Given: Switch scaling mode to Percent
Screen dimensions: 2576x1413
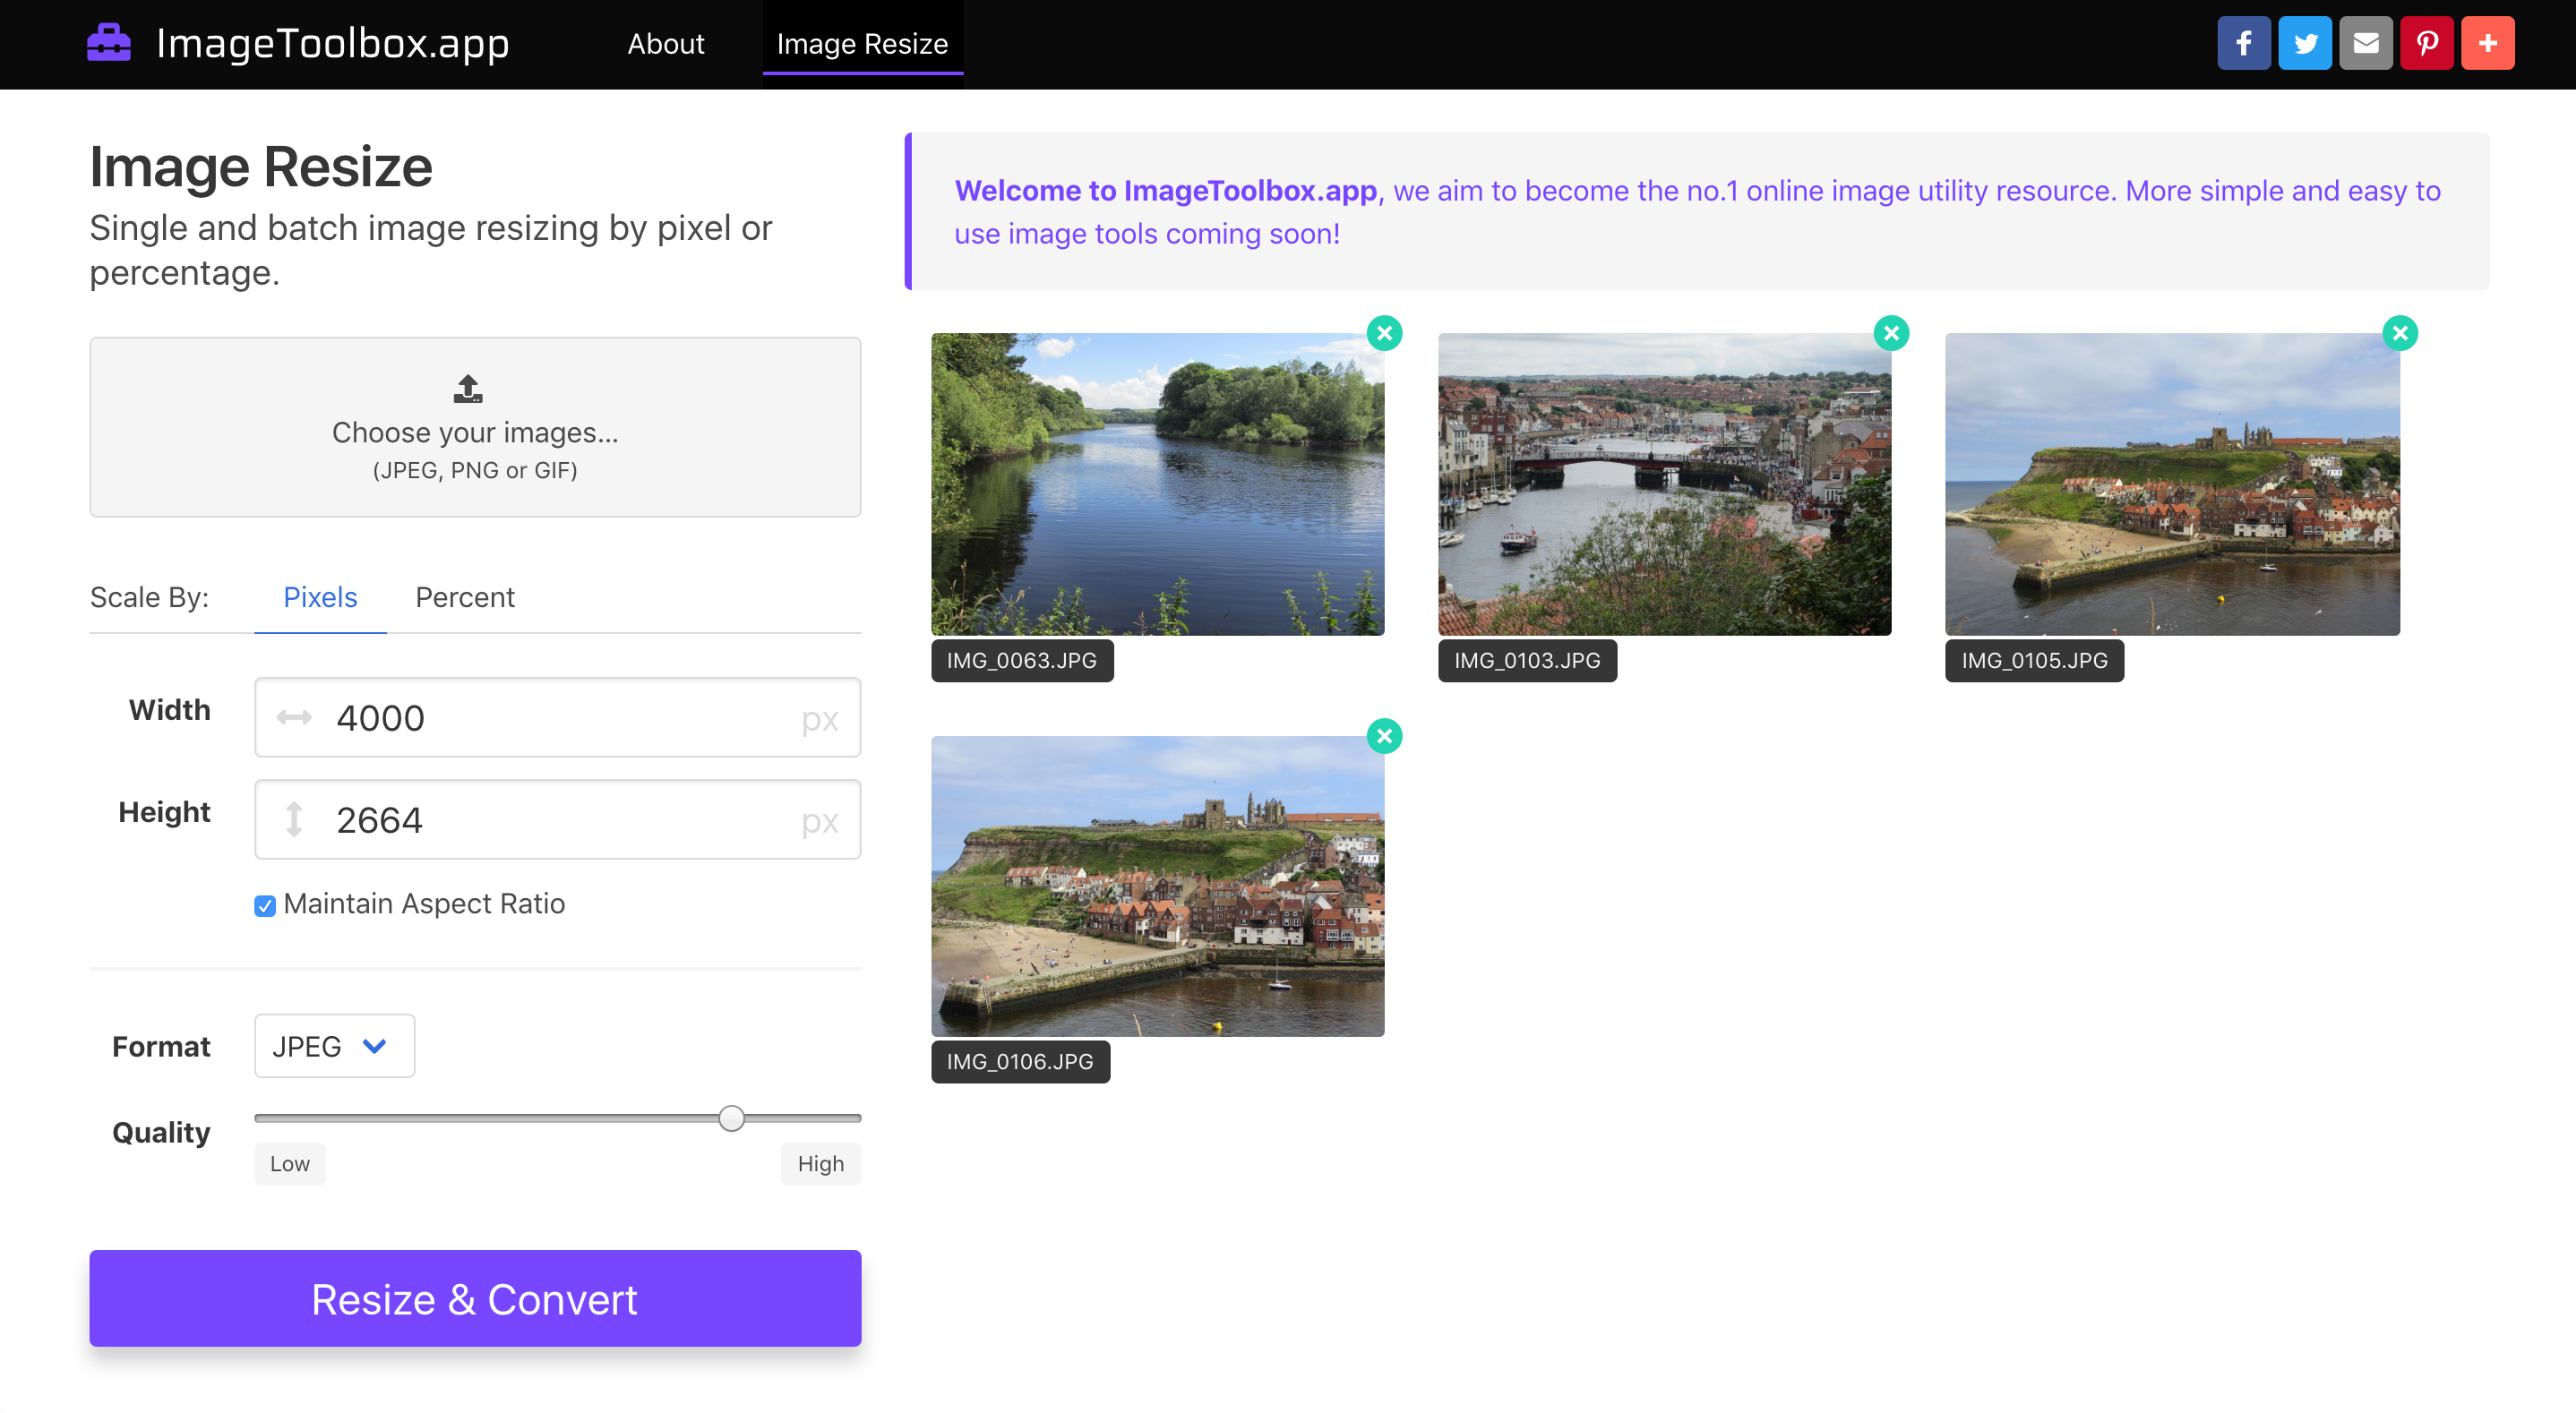Looking at the screenshot, I should click(x=465, y=597).
